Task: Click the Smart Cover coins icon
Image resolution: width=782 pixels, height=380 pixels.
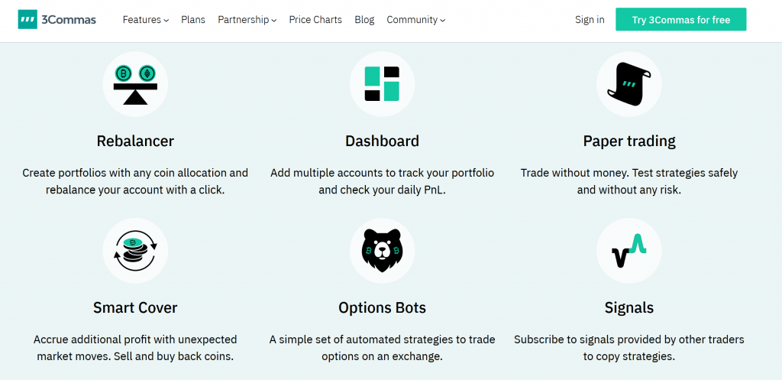Action: 135,251
